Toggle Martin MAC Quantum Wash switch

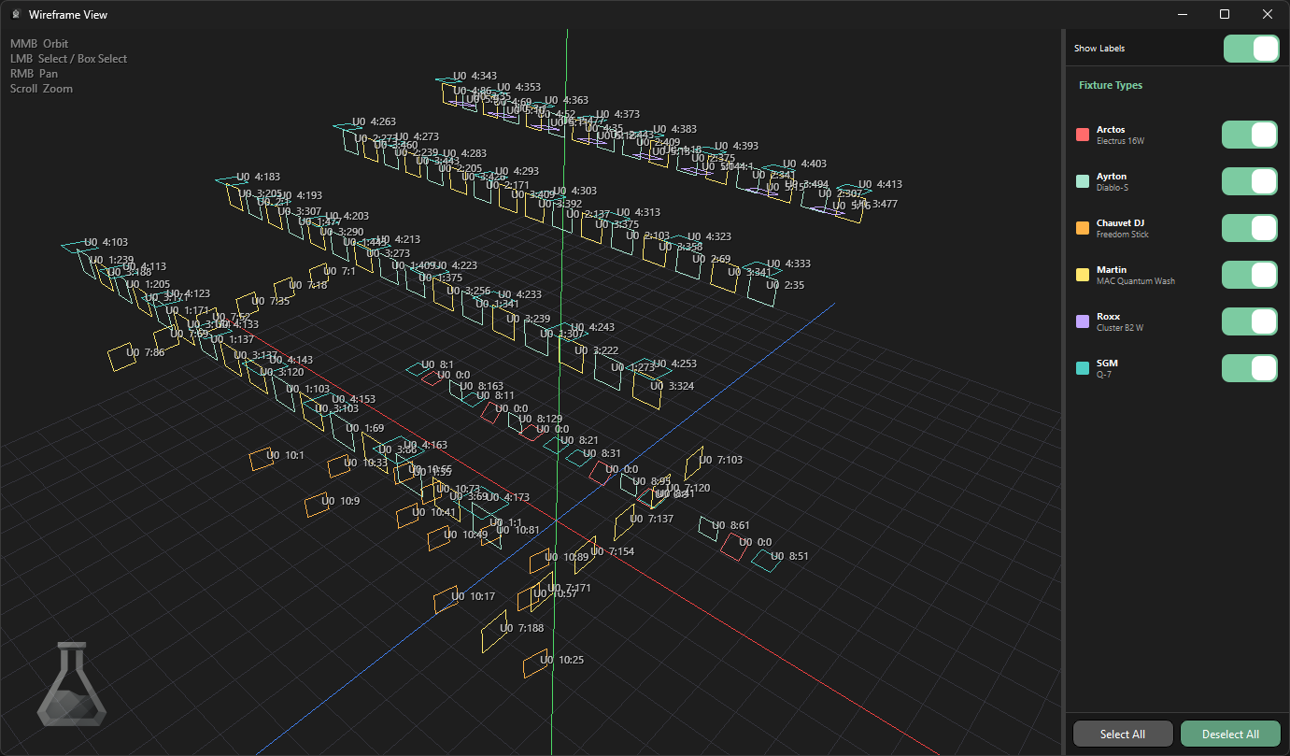pyautogui.click(x=1250, y=275)
